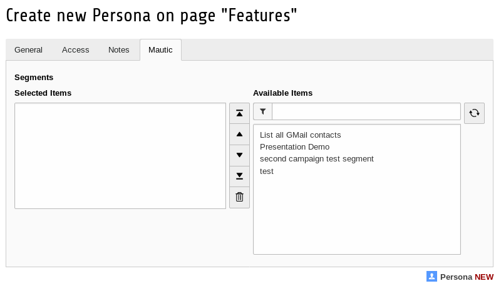Focus the available items filter field
The image size is (501, 286).
pyautogui.click(x=366, y=111)
